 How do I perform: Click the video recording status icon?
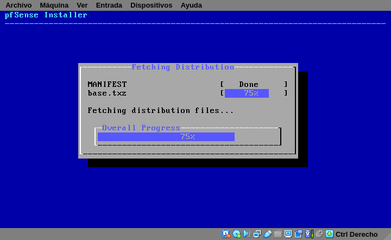click(x=299, y=234)
